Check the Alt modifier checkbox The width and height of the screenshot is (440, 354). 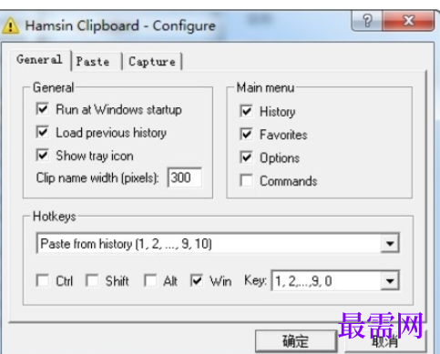click(150, 280)
